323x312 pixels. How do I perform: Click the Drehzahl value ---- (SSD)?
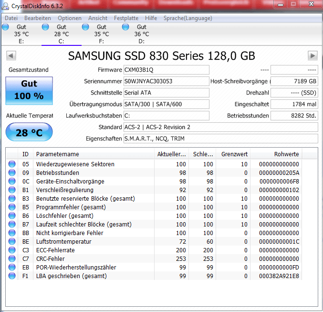coord(294,93)
